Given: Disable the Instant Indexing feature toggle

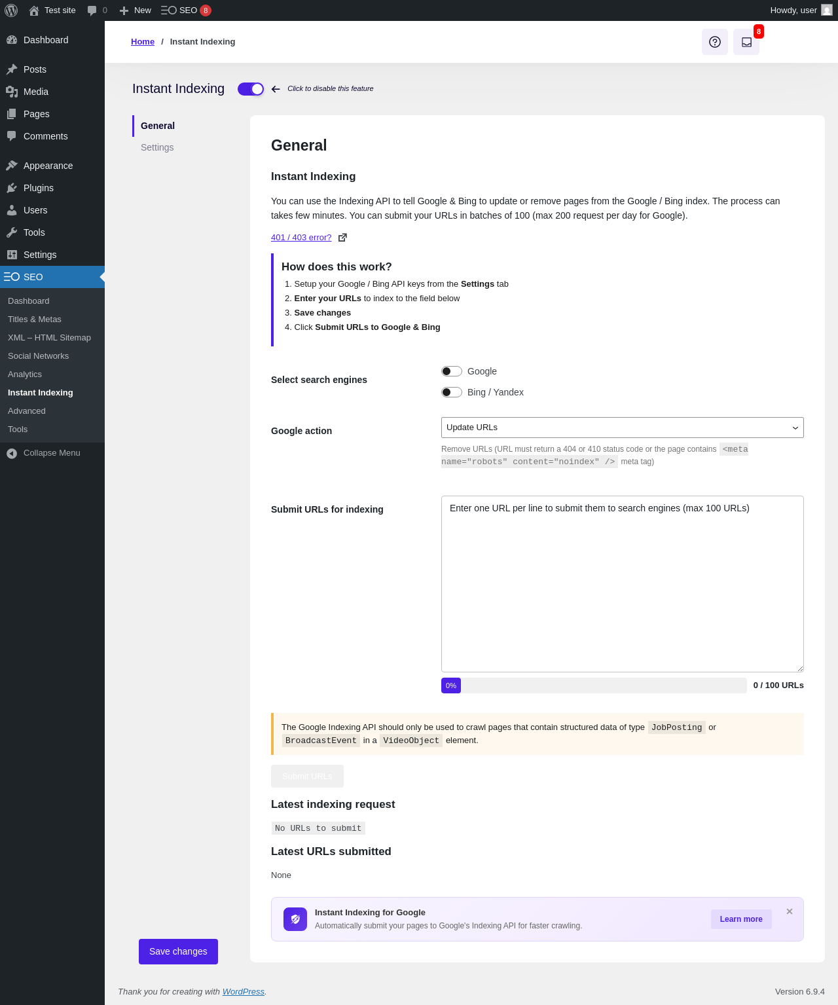Looking at the screenshot, I should pyautogui.click(x=251, y=89).
